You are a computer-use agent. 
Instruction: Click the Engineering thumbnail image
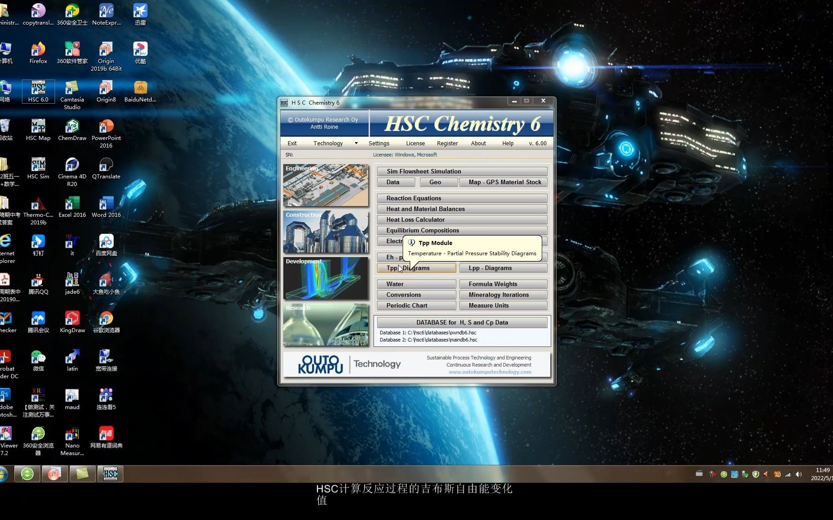tap(326, 185)
